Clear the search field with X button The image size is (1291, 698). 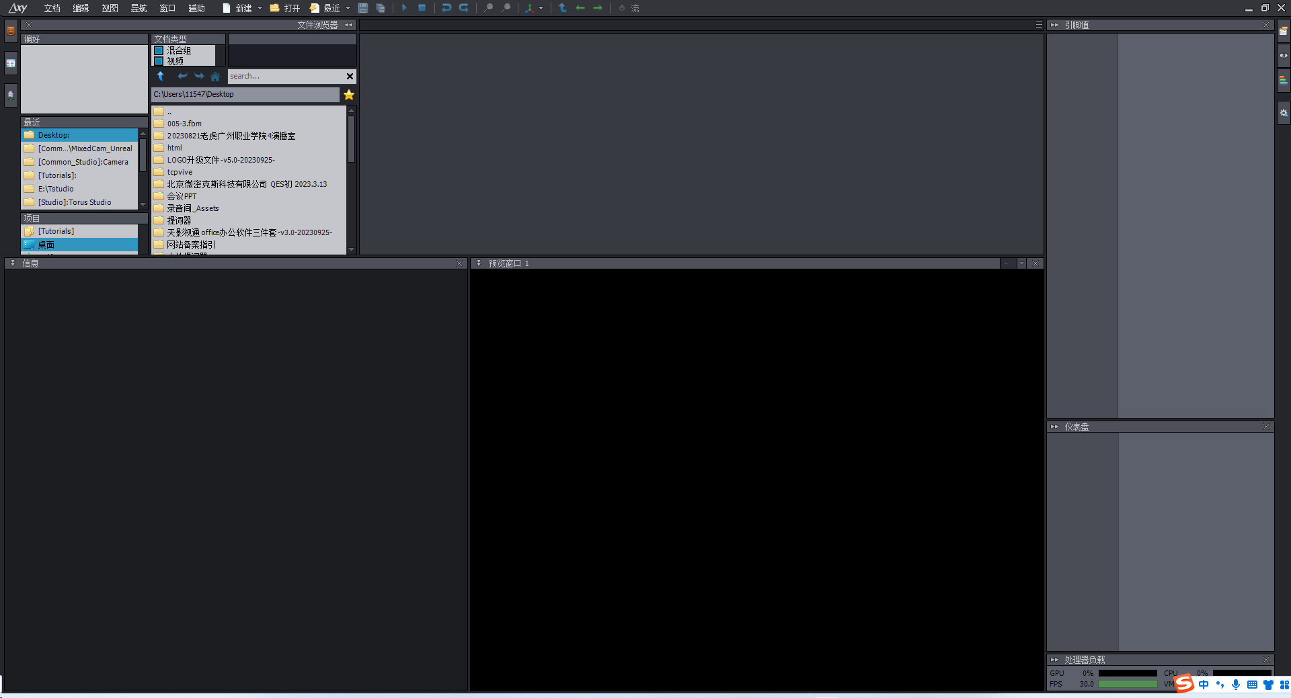coord(350,77)
